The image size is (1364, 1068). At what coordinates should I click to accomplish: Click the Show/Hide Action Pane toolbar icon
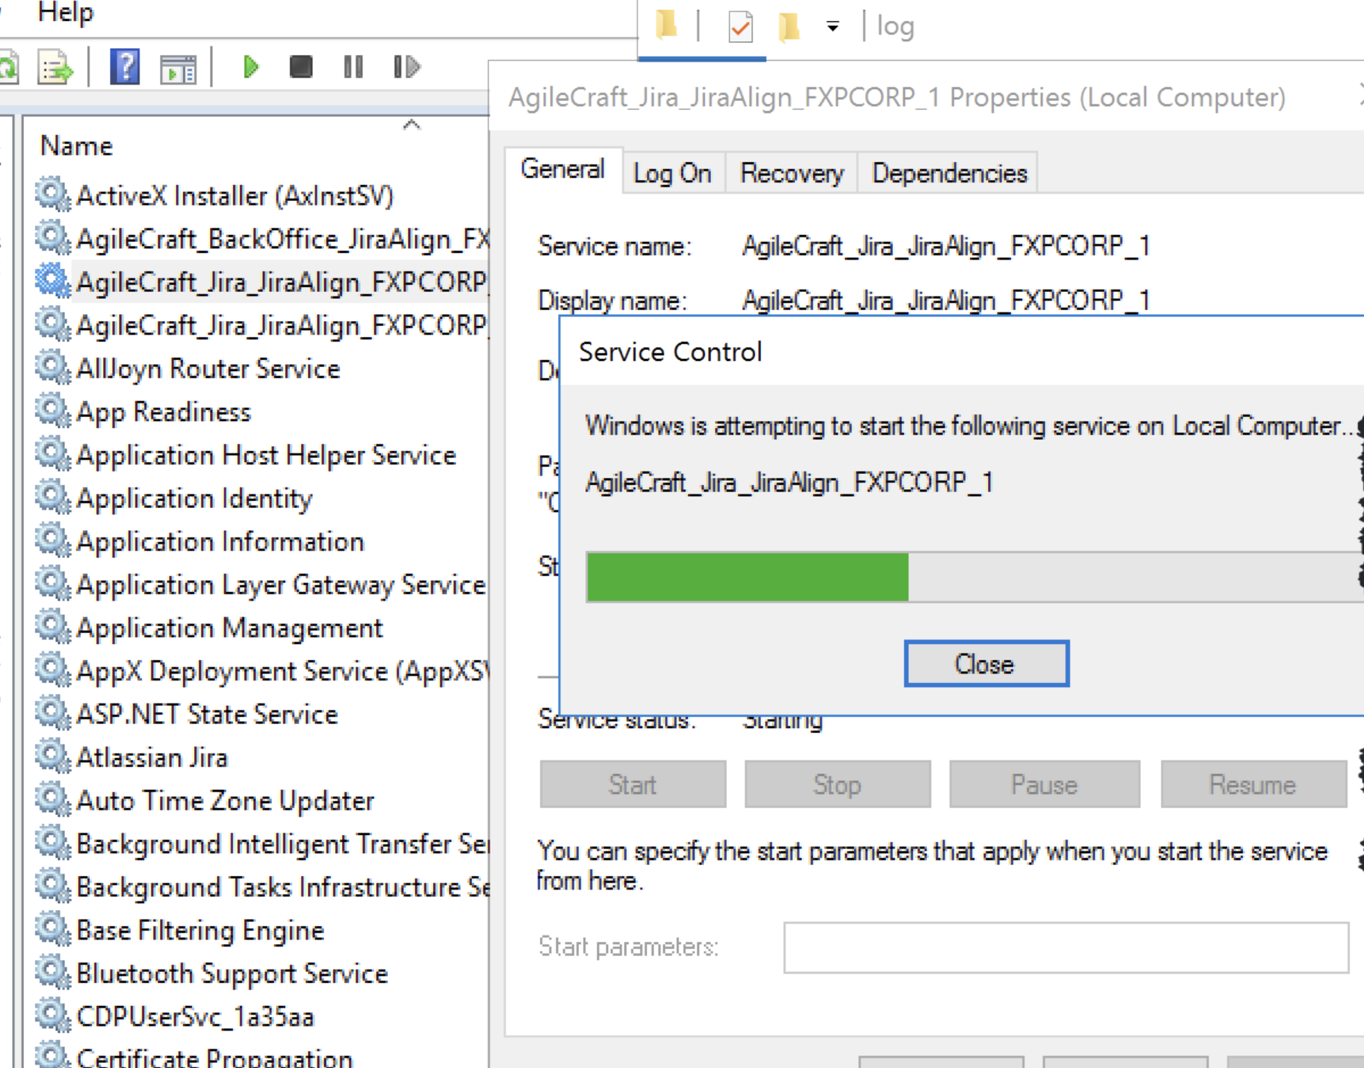click(178, 70)
